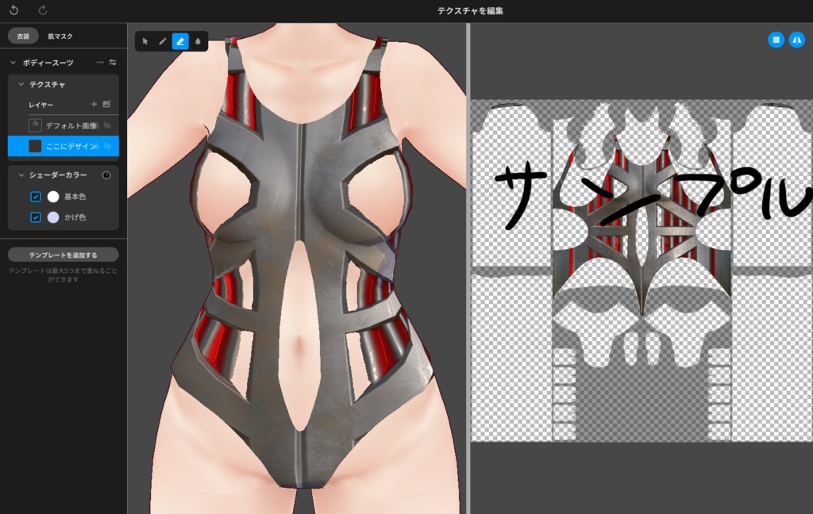Select the デフォルト画像 layer thumbnail
The image size is (813, 514).
coord(35,125)
